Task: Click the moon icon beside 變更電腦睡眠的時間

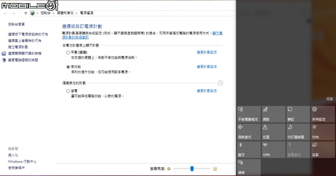Action: click(4, 60)
